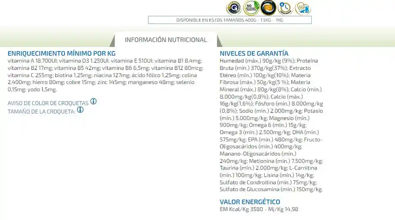Click the vitamin enrichment list paragraph
This screenshot has width=395, height=220.
point(104,75)
